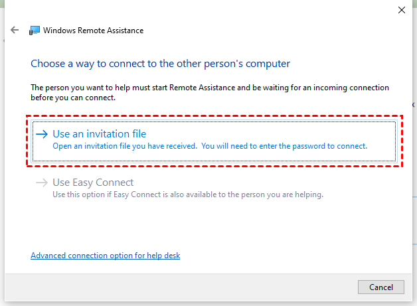Open "Advanced connection option for help desk" link
This screenshot has height=306, width=417.
pos(105,256)
